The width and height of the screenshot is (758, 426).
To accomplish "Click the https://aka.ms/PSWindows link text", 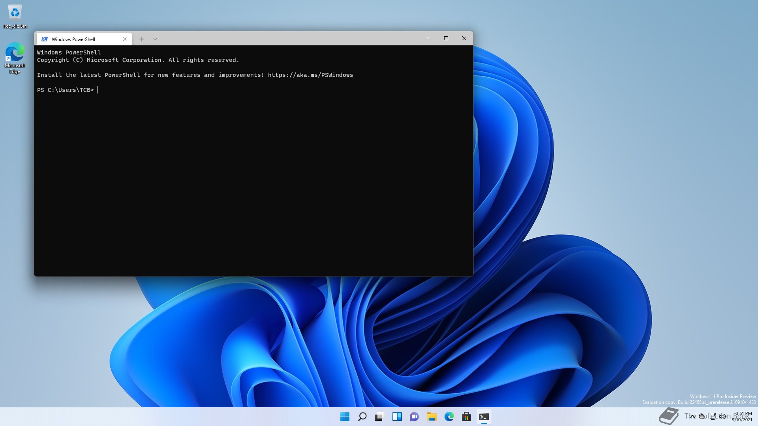I will (x=310, y=75).
